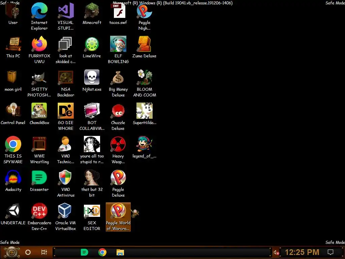
Task: Launch Chrome from the taskbar
Action: 102,252
